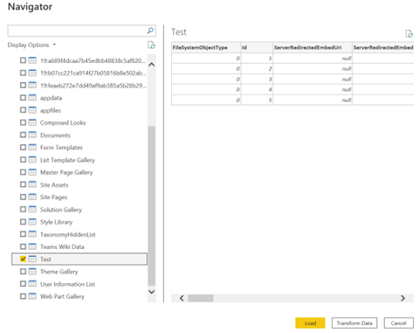Click table icon beside Style Library
Image resolution: width=419 pixels, height=333 pixels.
(32, 222)
